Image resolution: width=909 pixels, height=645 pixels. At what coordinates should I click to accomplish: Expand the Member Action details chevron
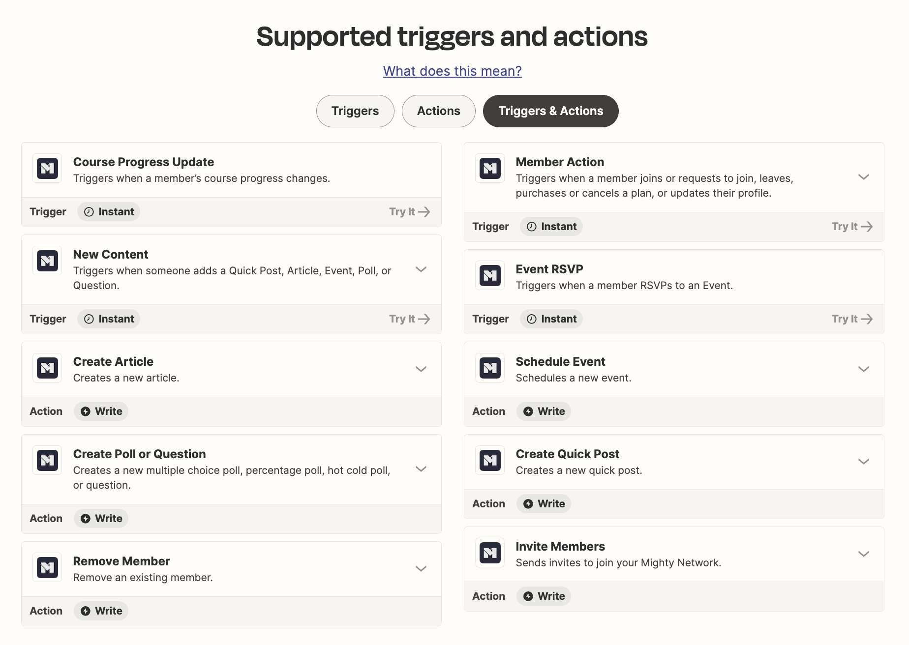863,177
